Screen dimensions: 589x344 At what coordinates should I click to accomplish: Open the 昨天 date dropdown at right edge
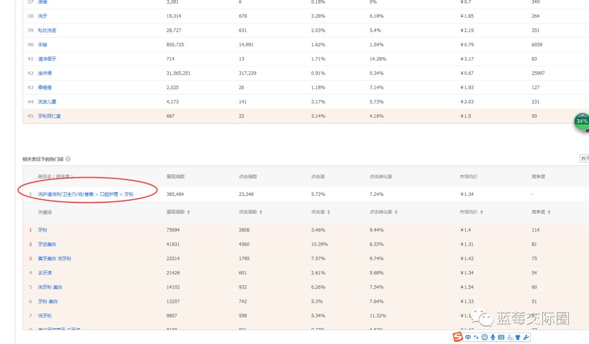click(x=584, y=158)
